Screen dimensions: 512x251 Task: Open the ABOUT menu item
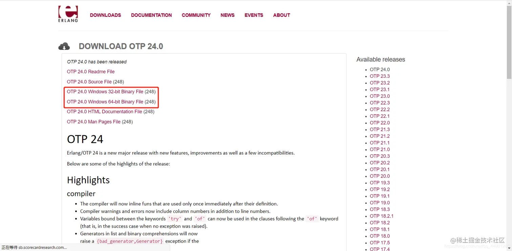[282, 15]
